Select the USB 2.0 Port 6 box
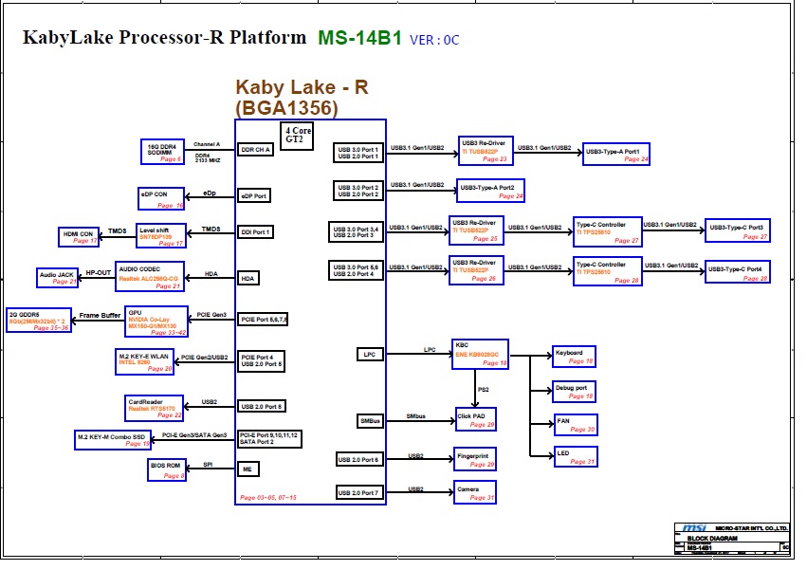 [359, 459]
